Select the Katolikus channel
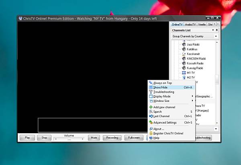 [x=192, y=49]
